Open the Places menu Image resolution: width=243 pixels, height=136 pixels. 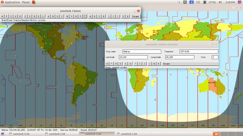pos(26,2)
